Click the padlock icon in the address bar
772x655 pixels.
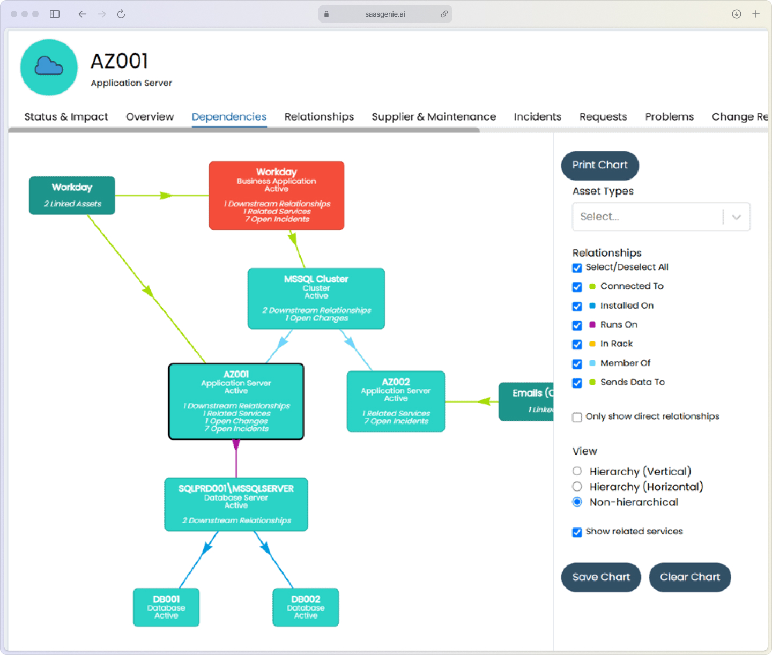click(x=326, y=14)
